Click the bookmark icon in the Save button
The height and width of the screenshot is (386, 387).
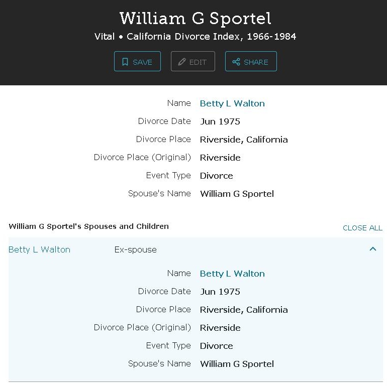(125, 62)
